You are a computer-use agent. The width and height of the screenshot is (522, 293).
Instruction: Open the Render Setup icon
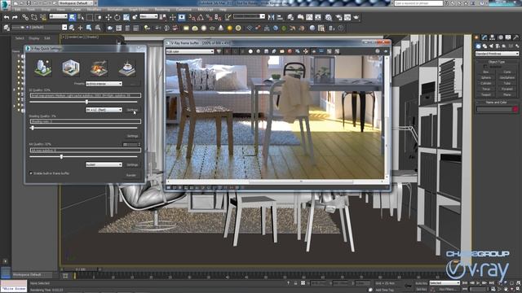point(338,17)
